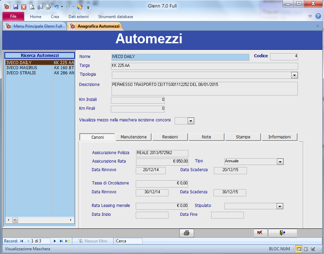
Task: Click insurance Data Rinnovo 20/12/14 field
Action: tap(151, 170)
